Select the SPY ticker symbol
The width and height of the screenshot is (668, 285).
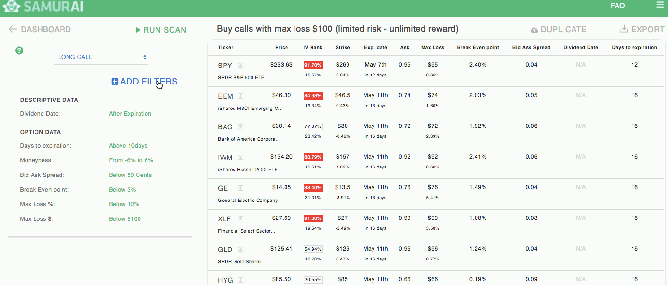(x=225, y=65)
